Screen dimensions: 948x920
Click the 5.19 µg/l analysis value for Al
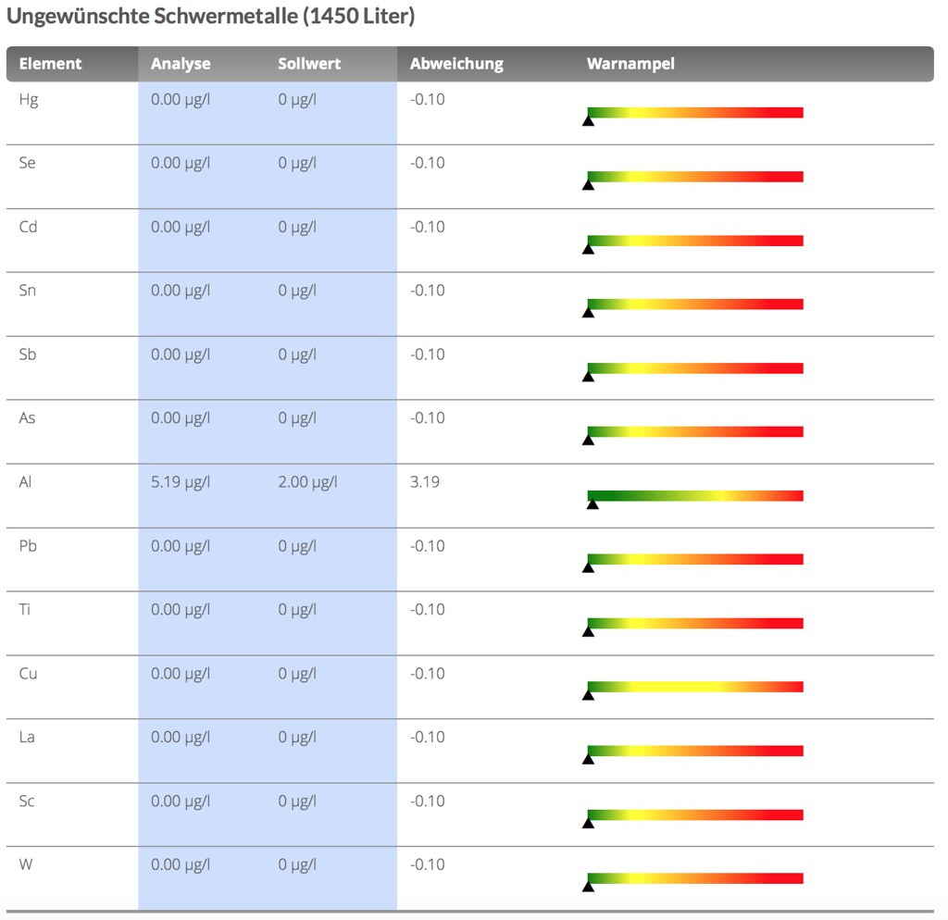point(181,483)
